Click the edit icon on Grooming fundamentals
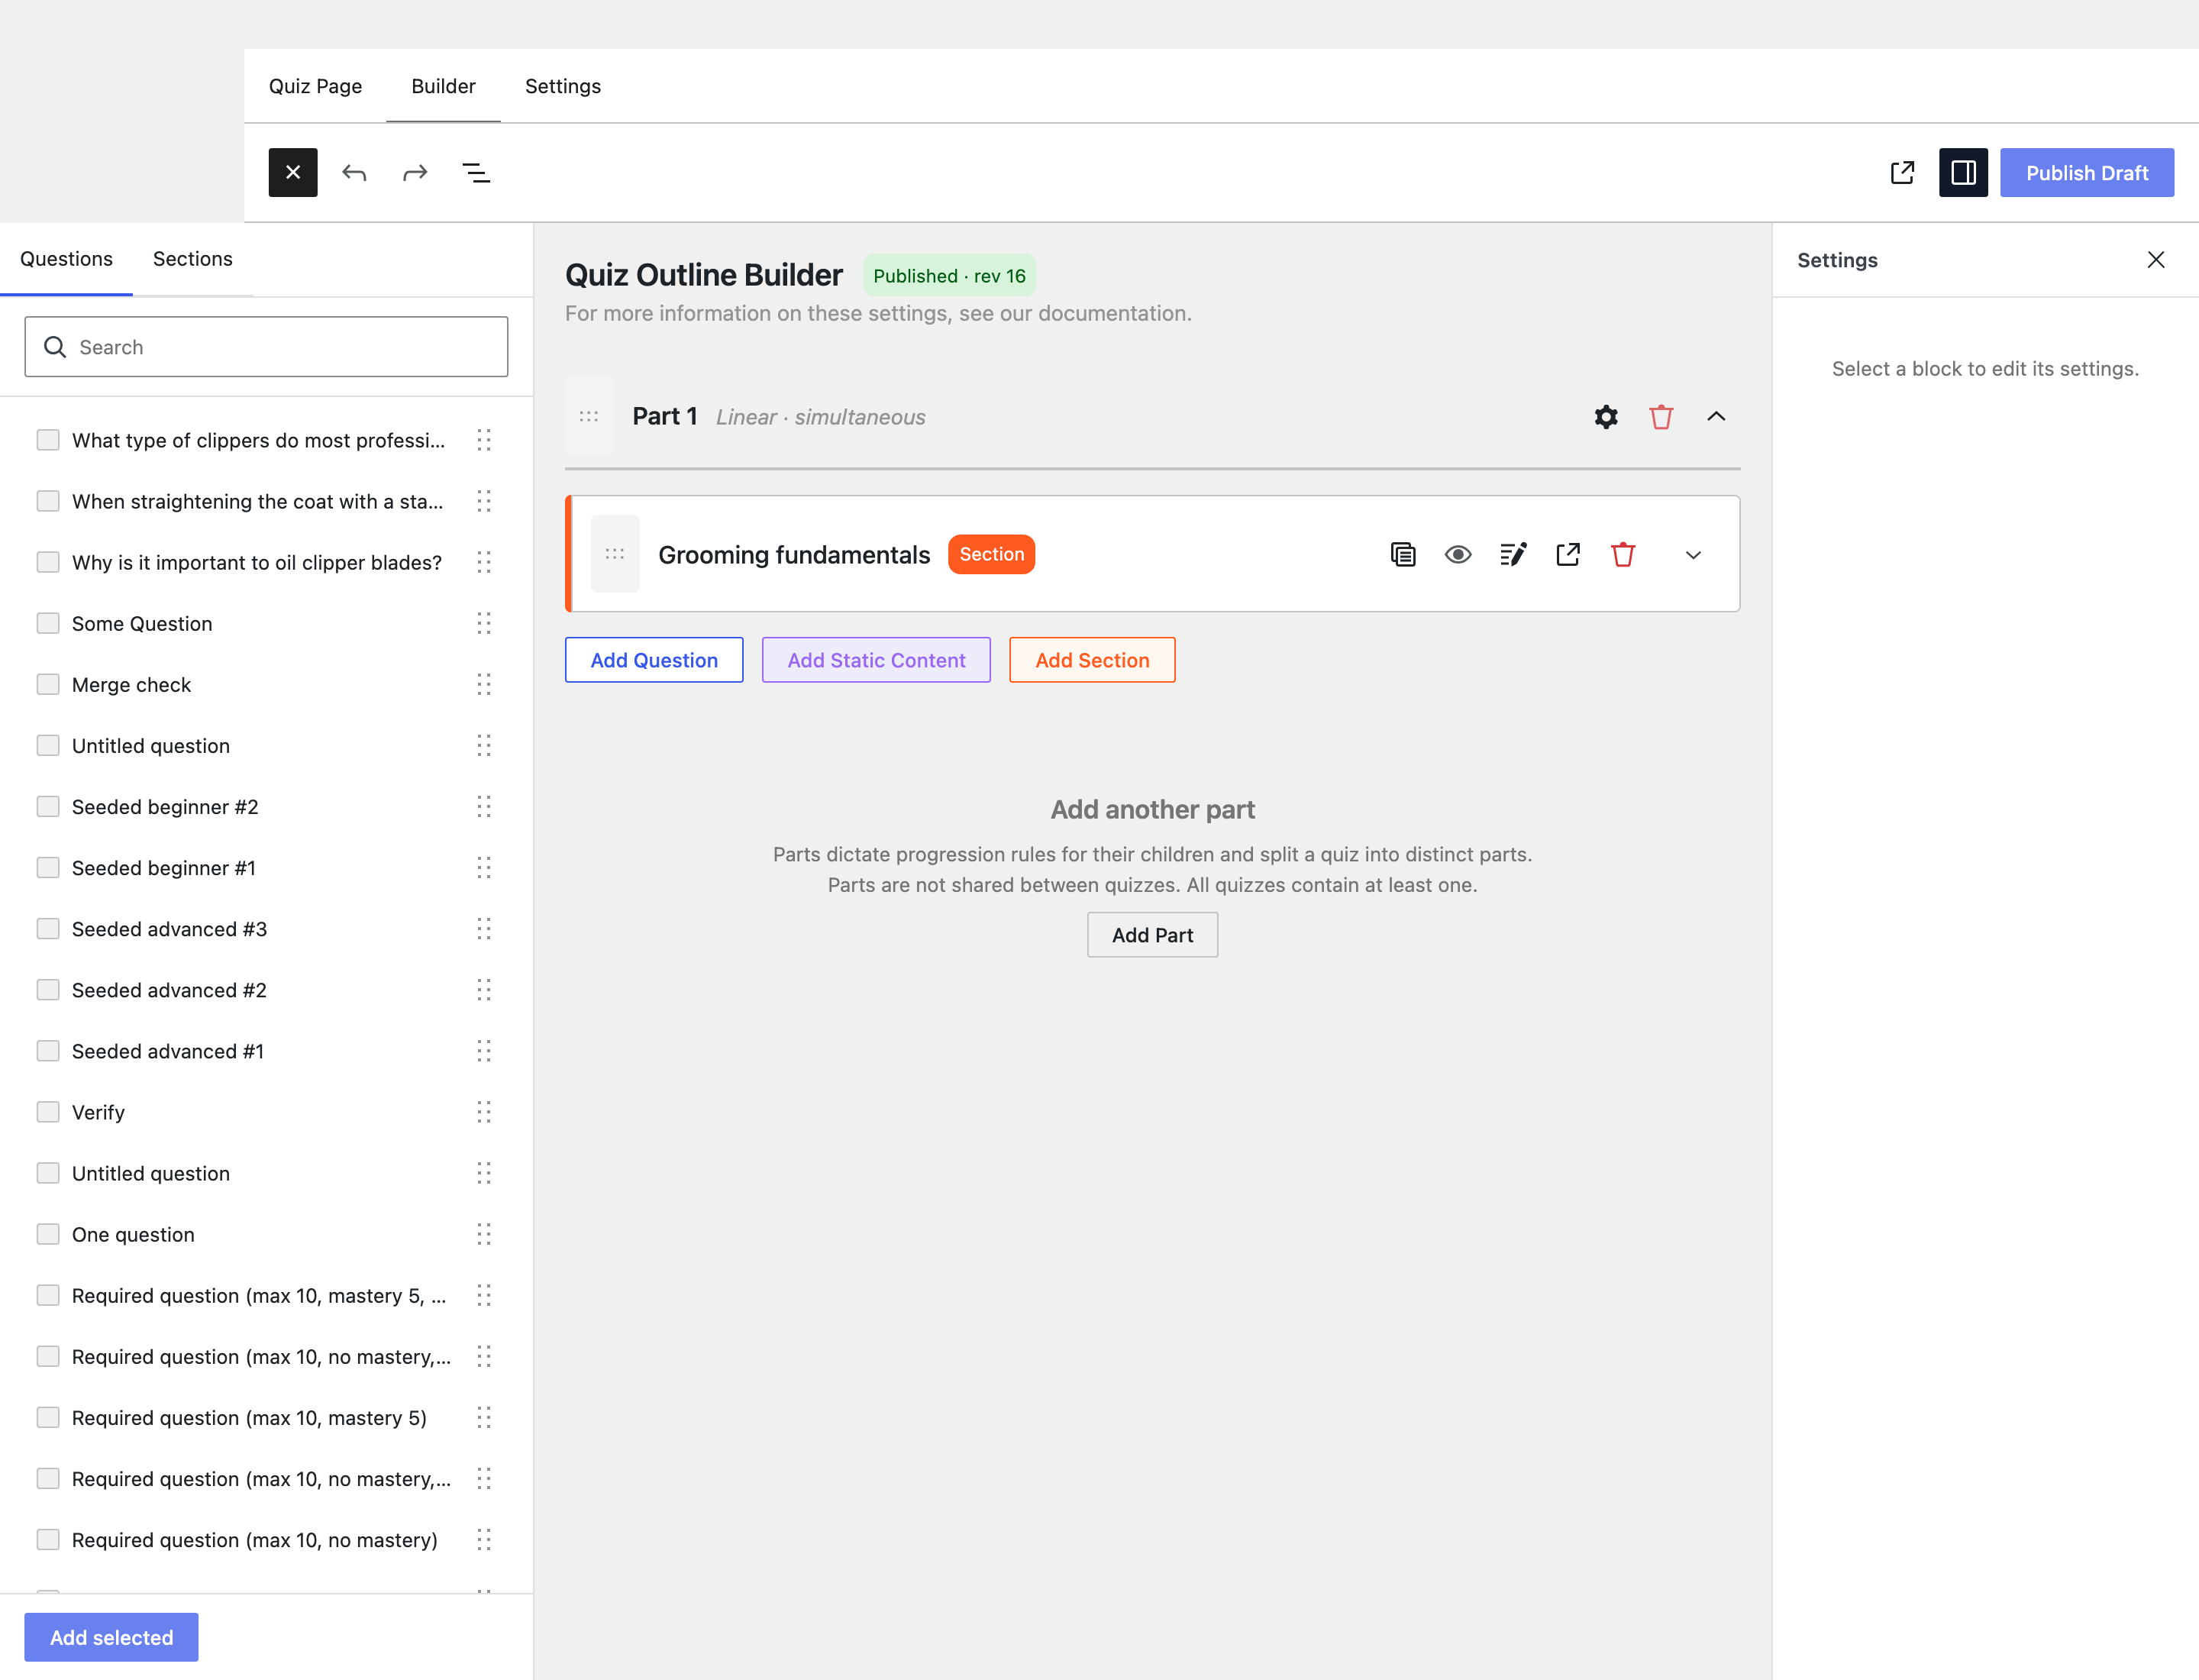 [1513, 554]
